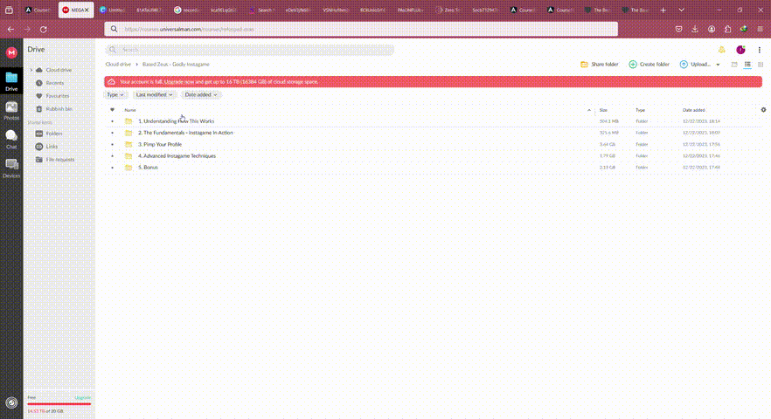This screenshot has width=771, height=419.
Task: Open the browser extensions puzzle icon
Action: tap(727, 30)
